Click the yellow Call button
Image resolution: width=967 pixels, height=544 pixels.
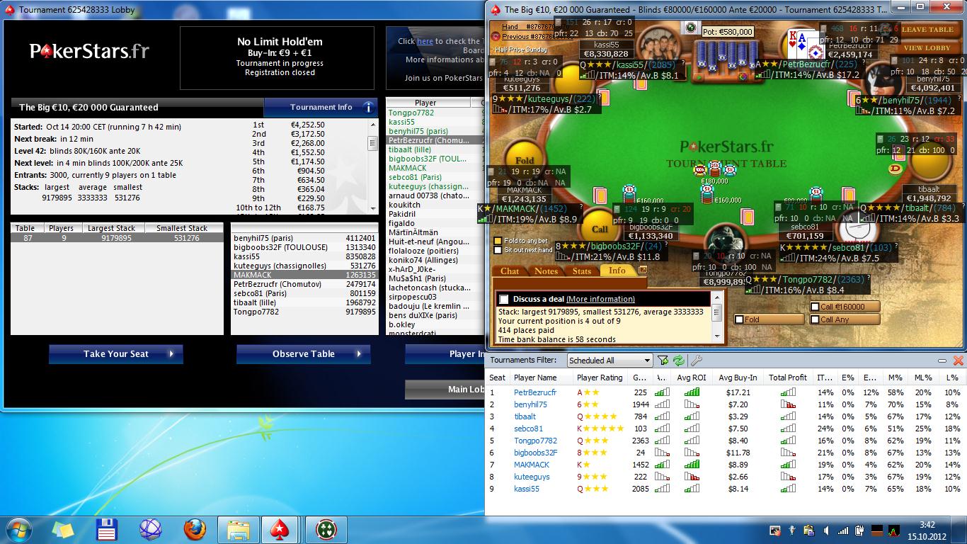(x=600, y=229)
